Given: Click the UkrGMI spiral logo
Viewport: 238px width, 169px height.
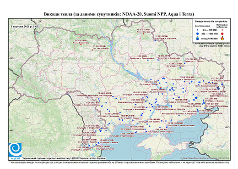Looking at the screenshot, I should [x=15, y=150].
